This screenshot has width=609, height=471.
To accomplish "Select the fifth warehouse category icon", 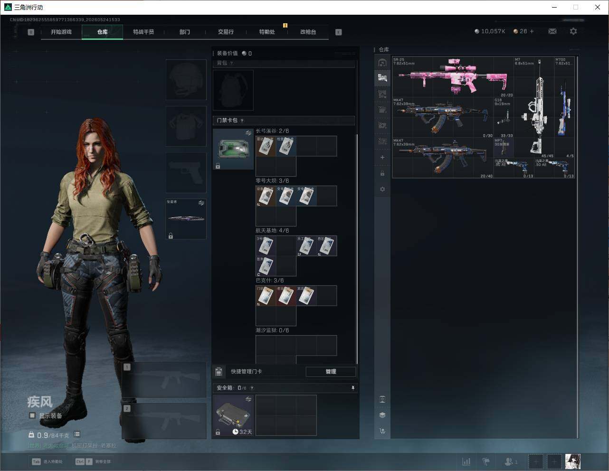I will click(382, 125).
